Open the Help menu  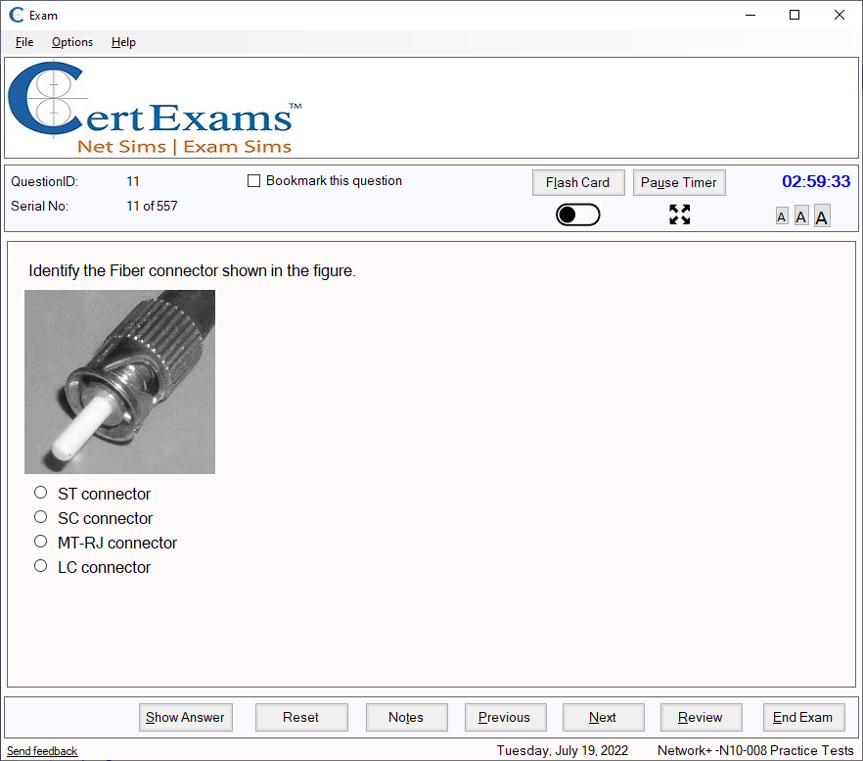(x=123, y=42)
